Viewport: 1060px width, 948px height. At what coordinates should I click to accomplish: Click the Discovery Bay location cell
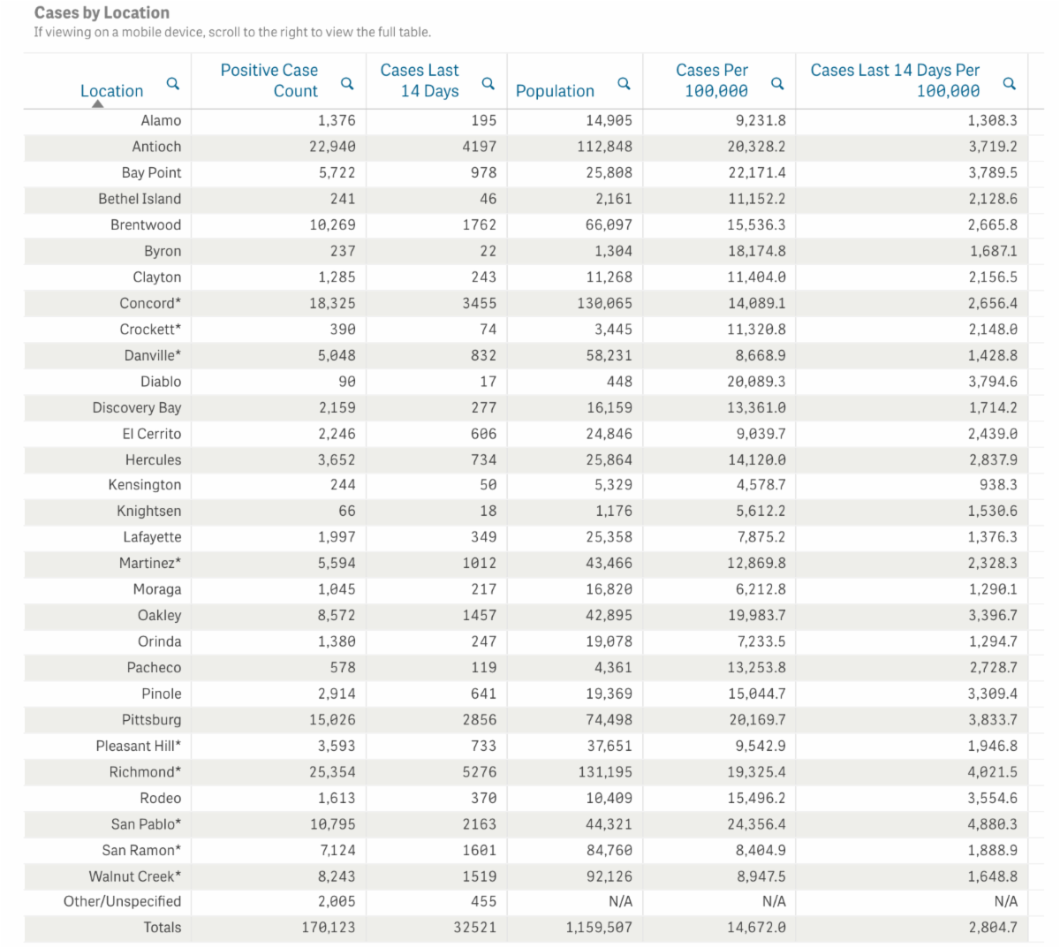(137, 407)
